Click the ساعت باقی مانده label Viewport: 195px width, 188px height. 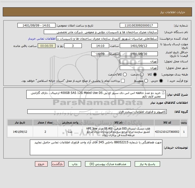[25, 46]
